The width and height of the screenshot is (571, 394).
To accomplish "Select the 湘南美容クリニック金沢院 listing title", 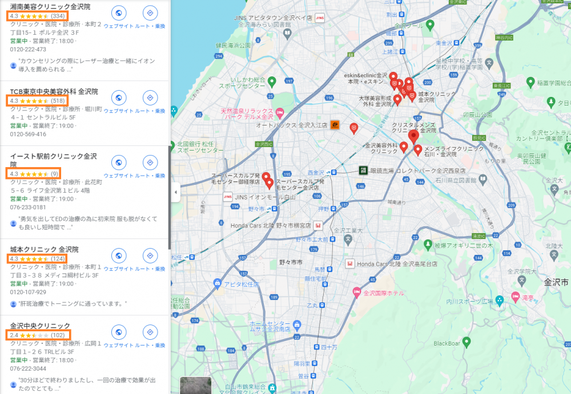I will coord(50,6).
